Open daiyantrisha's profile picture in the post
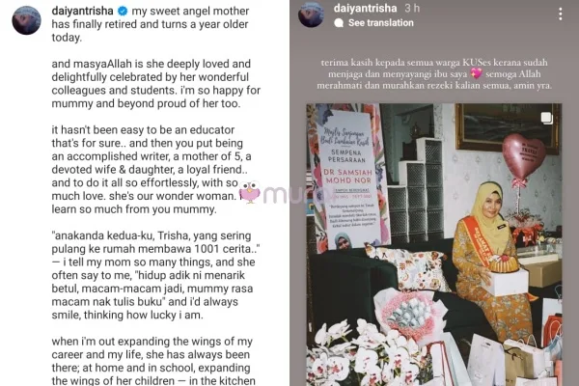The width and height of the screenshot is (579, 386). click(x=27, y=20)
